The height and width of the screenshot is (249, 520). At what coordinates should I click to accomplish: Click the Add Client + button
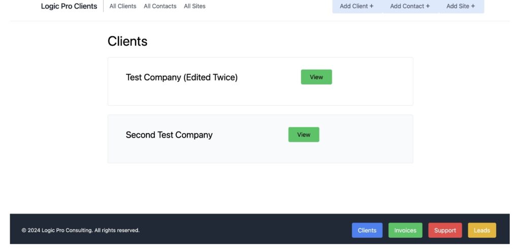coord(357,6)
